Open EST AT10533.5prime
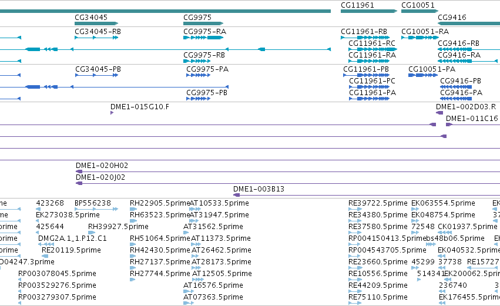This screenshot has height=306, width=500. coord(219,203)
